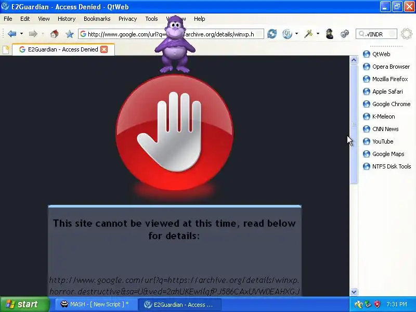Click the loading spinner gear icon
The height and width of the screenshot is (312, 416).
tap(407, 34)
